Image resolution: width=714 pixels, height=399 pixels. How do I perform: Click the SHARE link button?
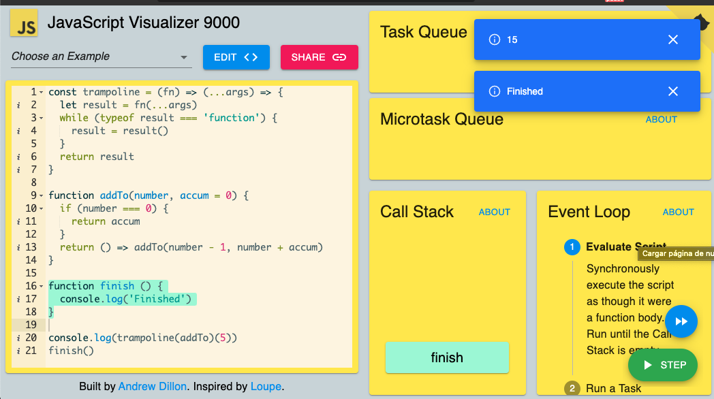[320, 57]
